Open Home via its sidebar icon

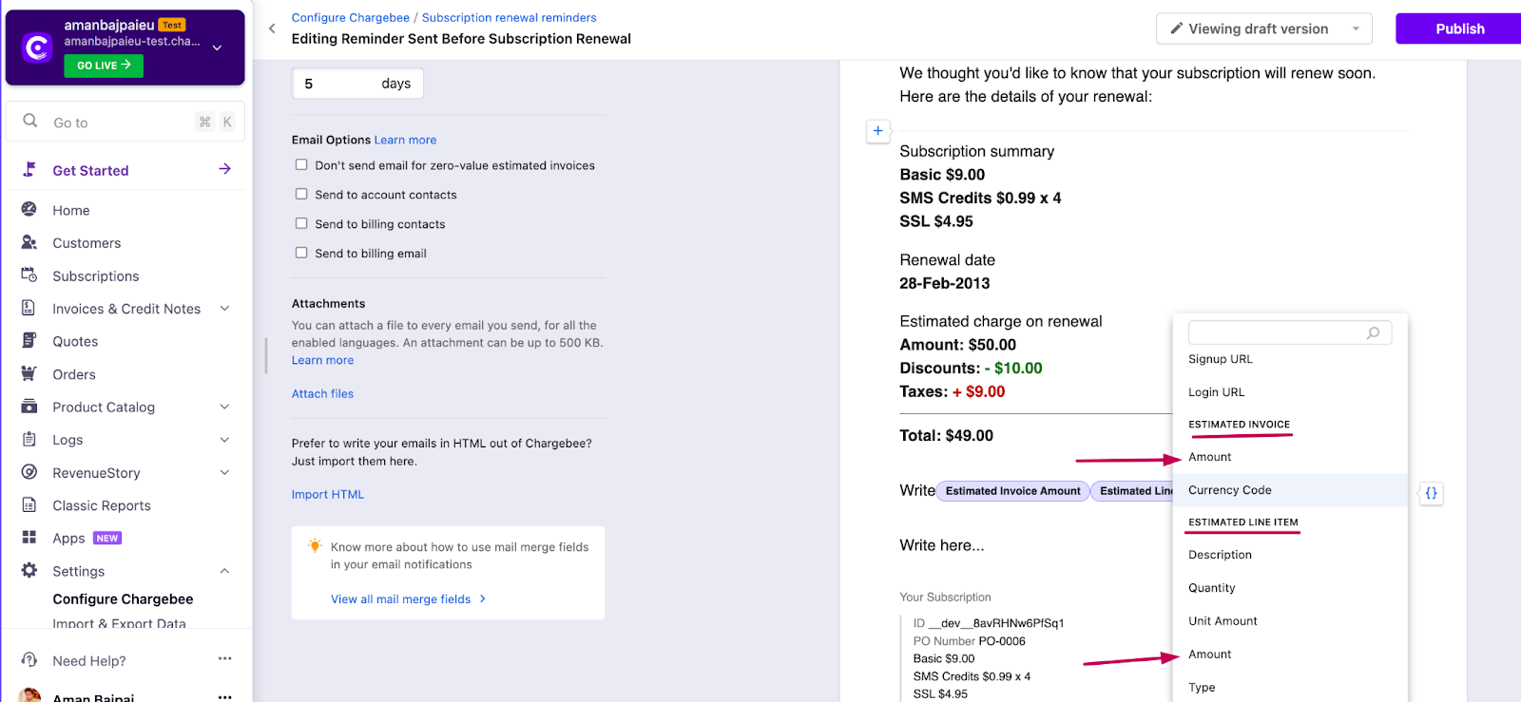[29, 210]
